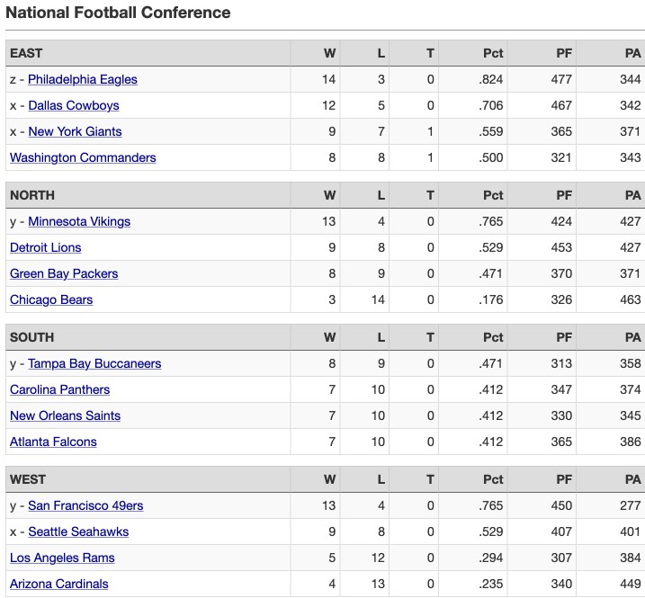645x598 pixels.
Task: Select the Tampa Bay Buccaneers link
Action: point(94,363)
